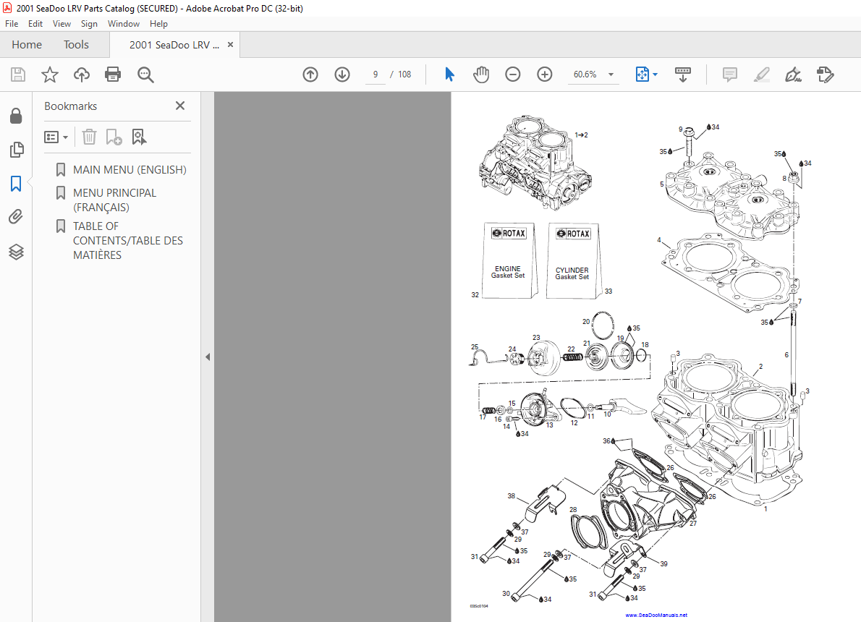Click the 60.6% zoom value field
Image resolution: width=861 pixels, height=622 pixels.
click(x=585, y=74)
